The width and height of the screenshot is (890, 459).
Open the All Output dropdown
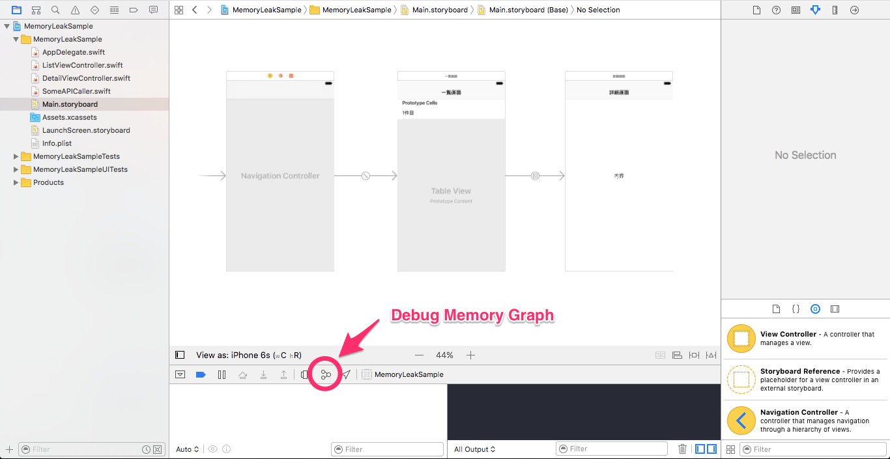coord(474,449)
